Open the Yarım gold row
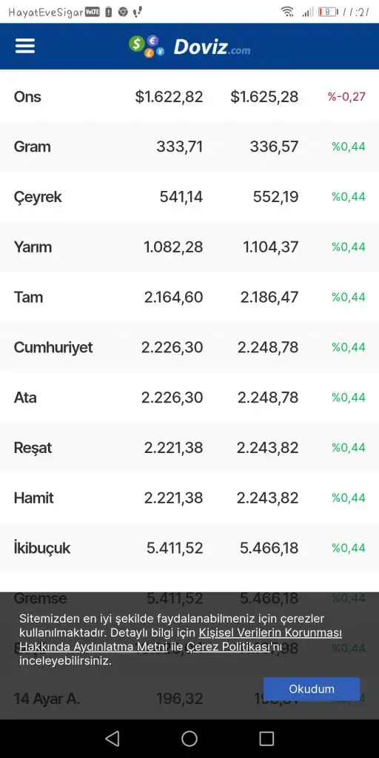This screenshot has width=379, height=758. point(189,247)
